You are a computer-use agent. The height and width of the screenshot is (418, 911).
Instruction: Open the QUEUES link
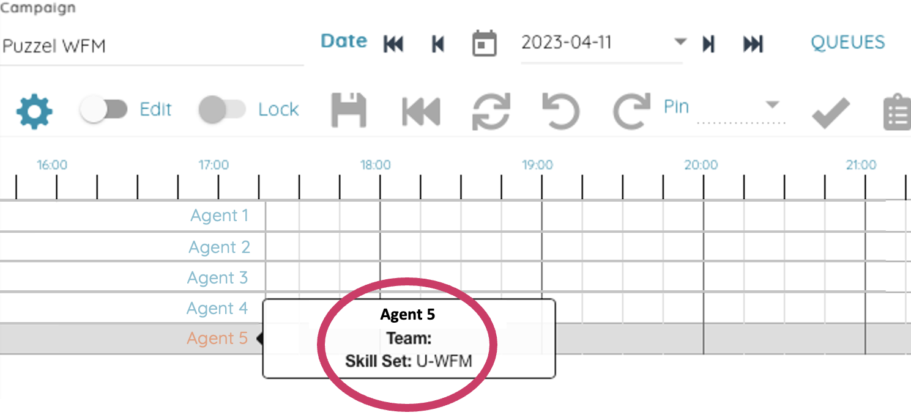847,42
